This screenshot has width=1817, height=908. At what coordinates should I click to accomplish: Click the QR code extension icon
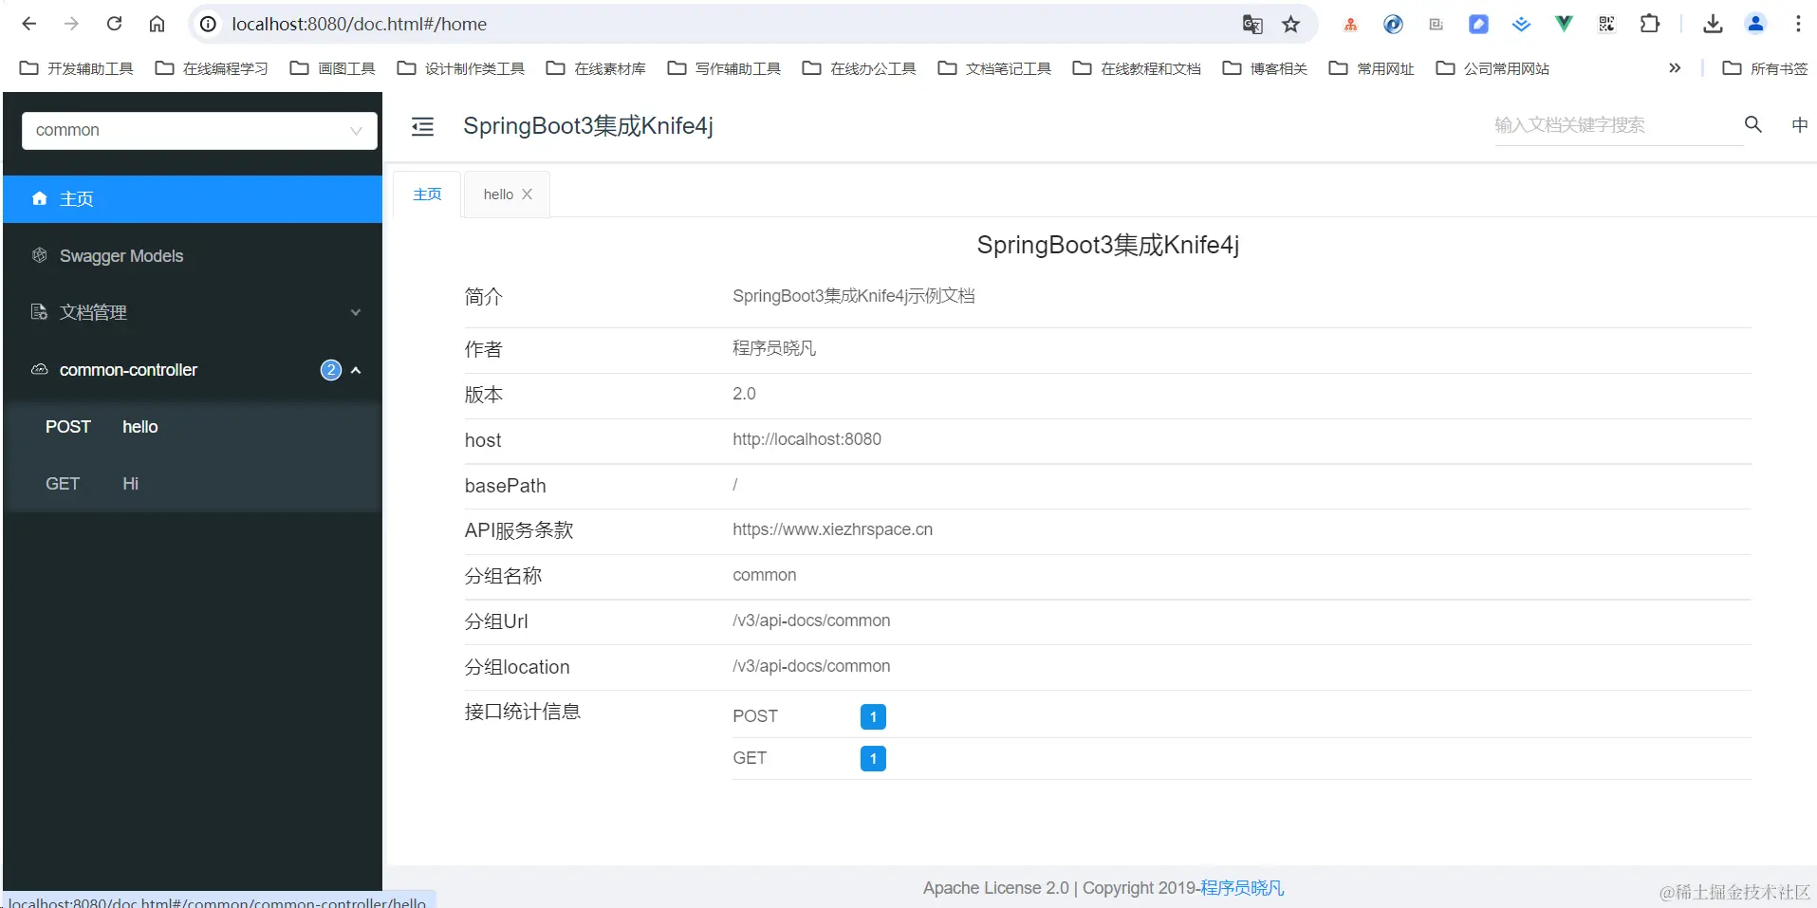click(1605, 24)
